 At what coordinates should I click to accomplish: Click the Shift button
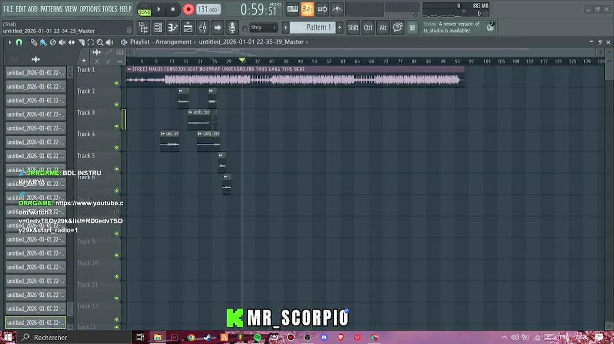[353, 28]
